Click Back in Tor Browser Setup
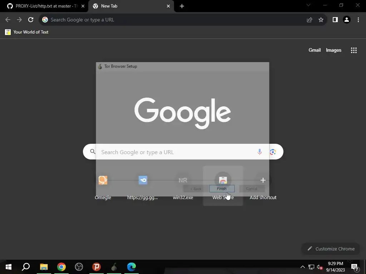The height and width of the screenshot is (274, 366). [x=196, y=189]
